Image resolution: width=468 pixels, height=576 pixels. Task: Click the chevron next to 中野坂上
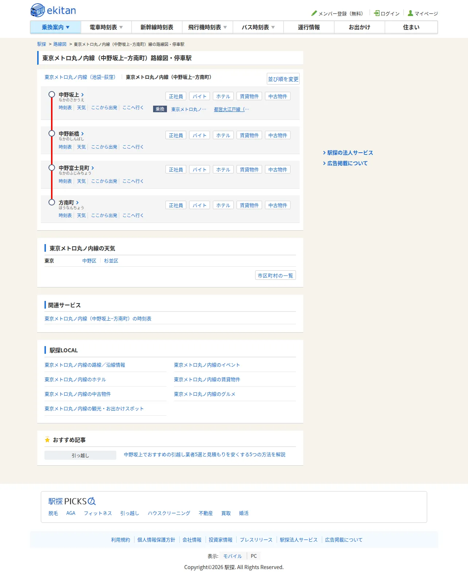coord(83,95)
